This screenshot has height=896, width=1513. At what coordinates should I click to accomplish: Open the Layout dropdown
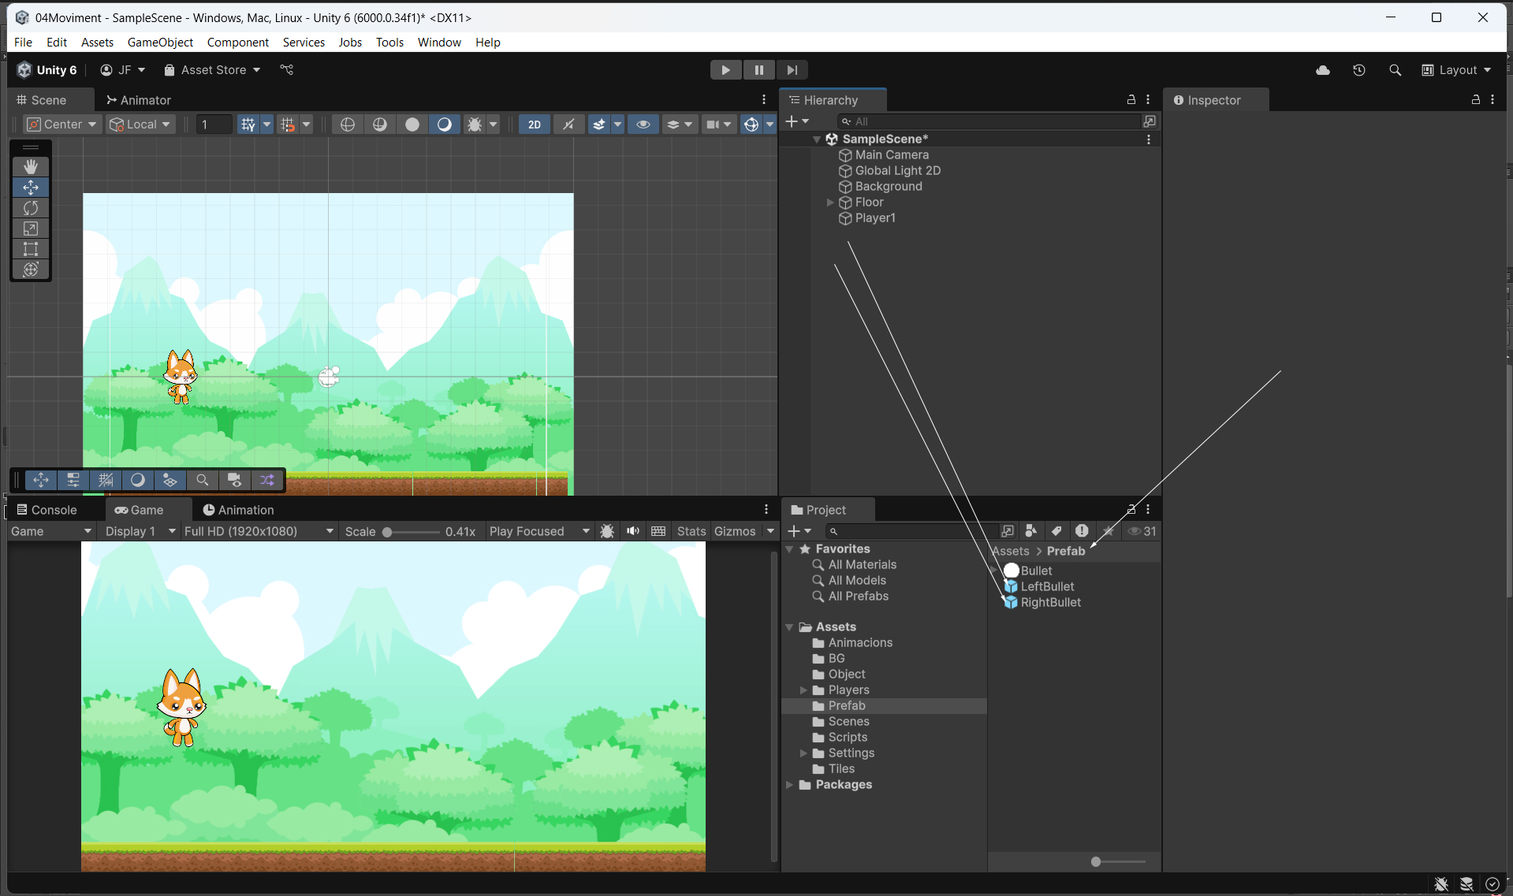(x=1456, y=70)
